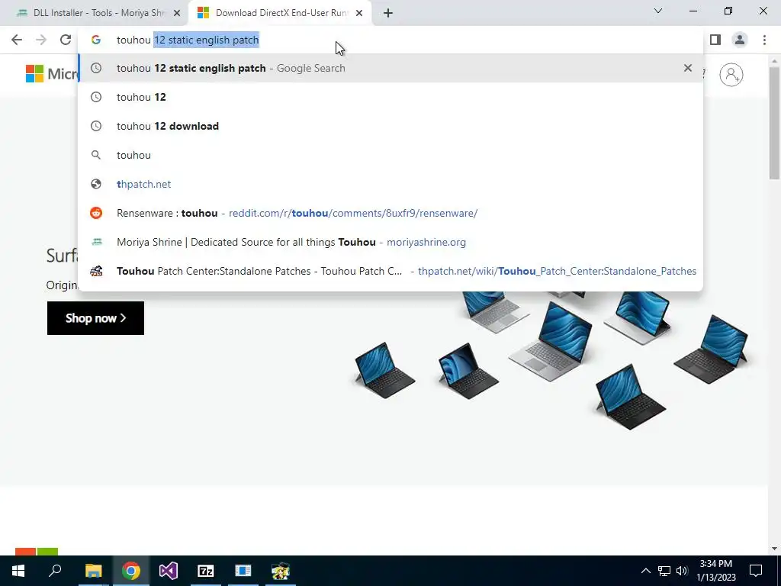
Task: Open Microsoft account sign-in icon
Action: pos(731,75)
